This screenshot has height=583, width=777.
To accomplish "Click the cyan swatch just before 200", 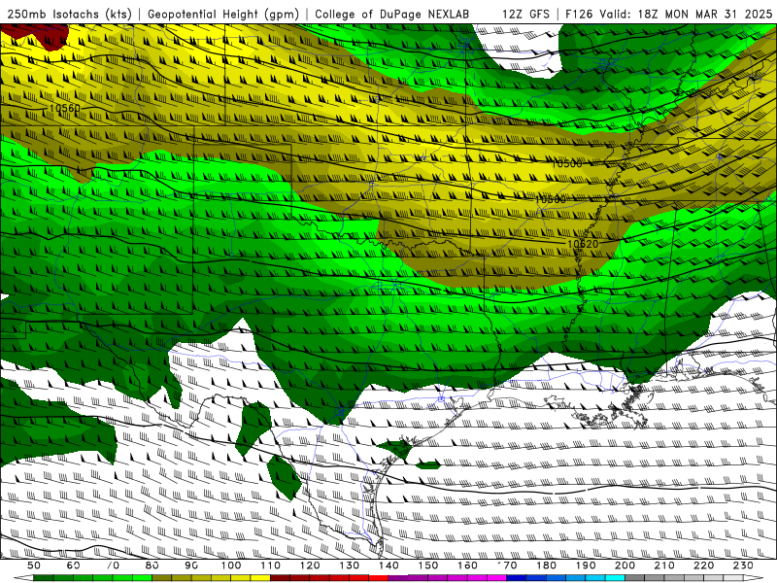I will 615,578.
